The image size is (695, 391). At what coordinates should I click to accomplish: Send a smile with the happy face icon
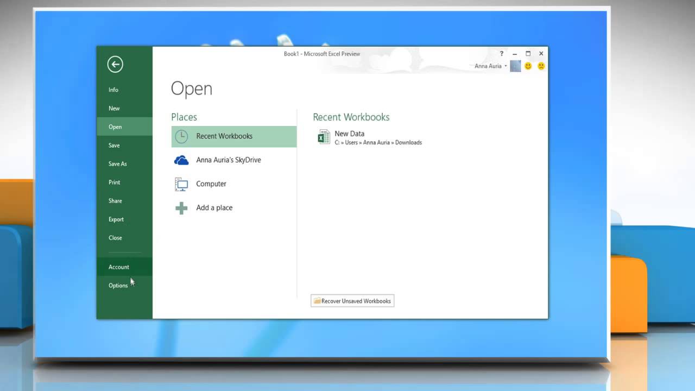coord(528,66)
